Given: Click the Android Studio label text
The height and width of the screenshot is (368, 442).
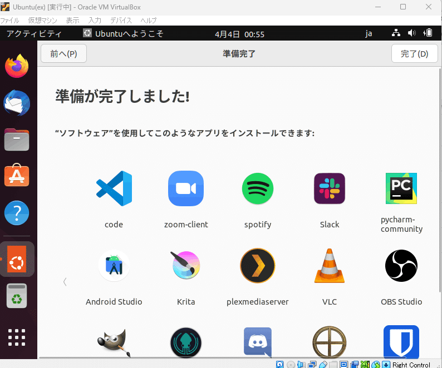Looking at the screenshot, I should 114,302.
